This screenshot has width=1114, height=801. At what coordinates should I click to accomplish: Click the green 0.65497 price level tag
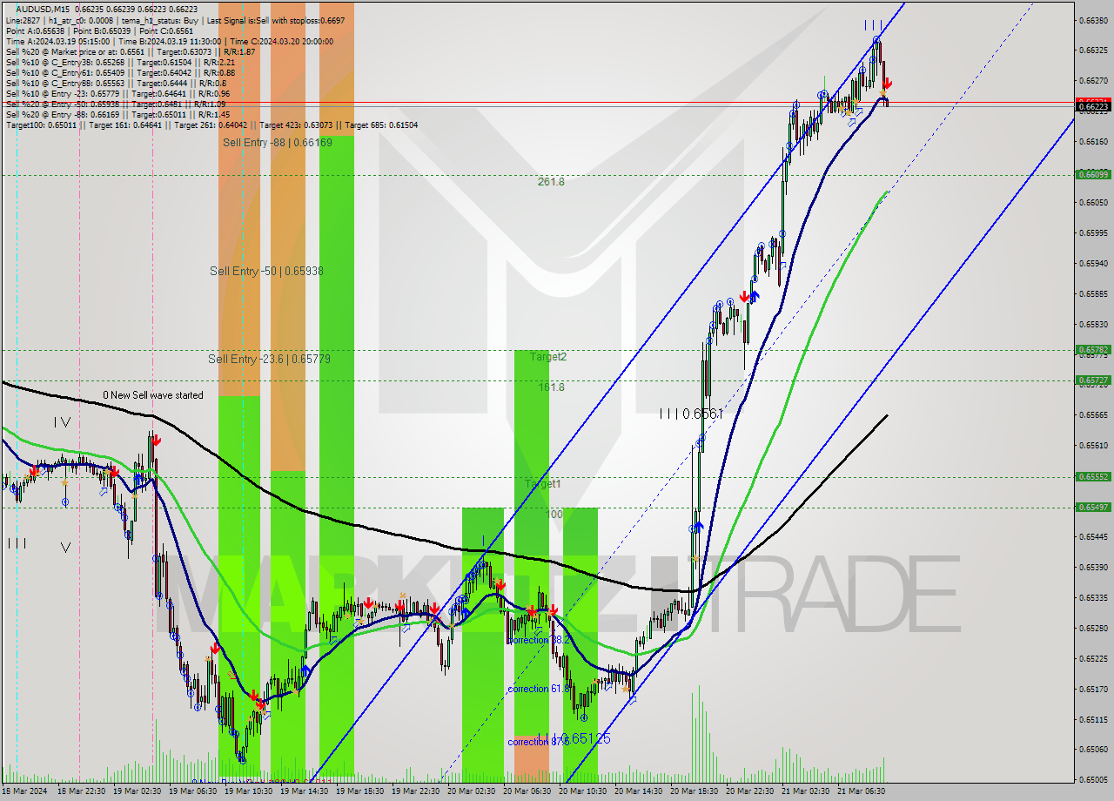pos(1094,508)
